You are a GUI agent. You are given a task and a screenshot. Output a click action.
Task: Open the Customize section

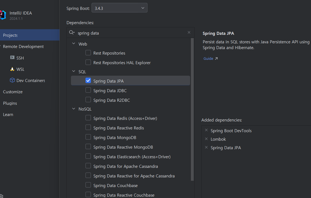point(13,92)
